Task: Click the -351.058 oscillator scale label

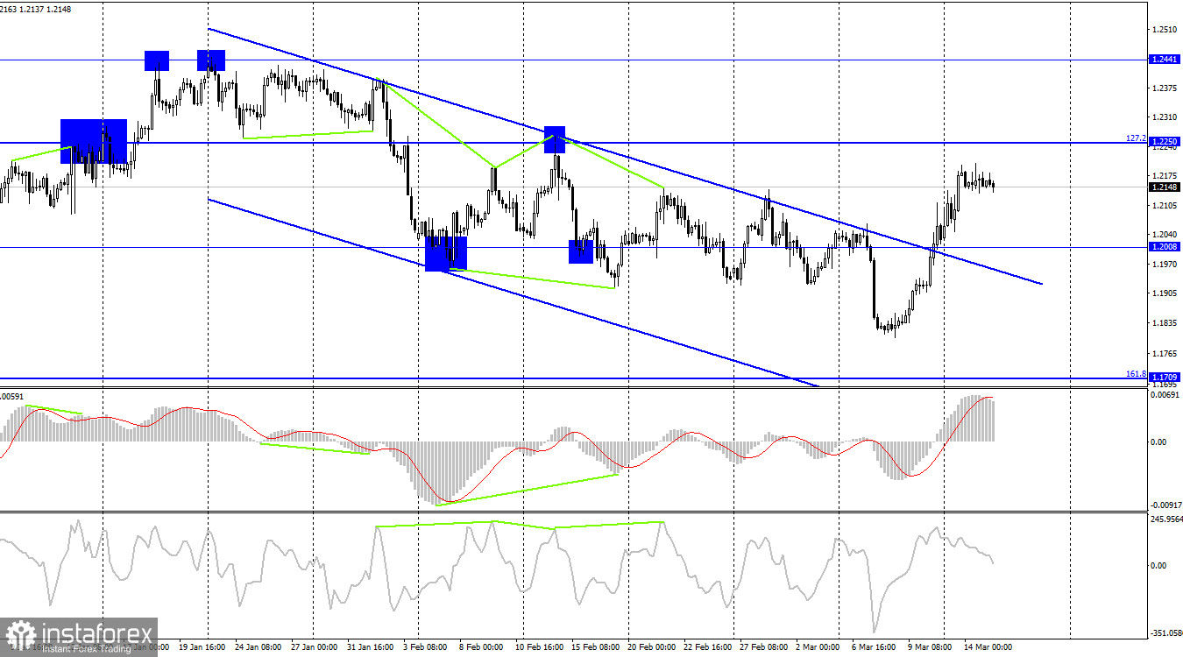Action: tap(1165, 632)
